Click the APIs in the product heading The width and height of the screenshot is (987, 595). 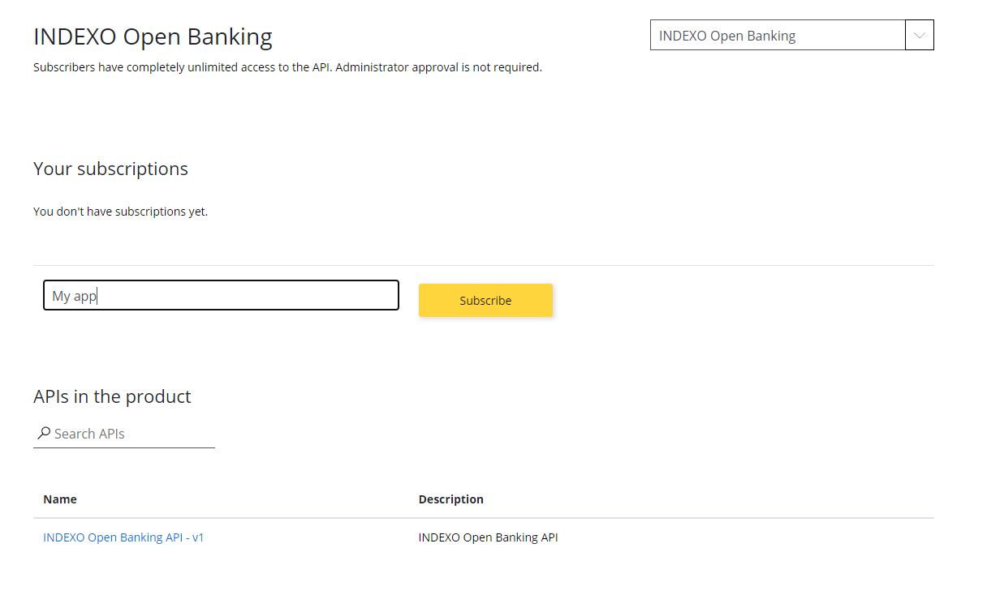(x=112, y=396)
